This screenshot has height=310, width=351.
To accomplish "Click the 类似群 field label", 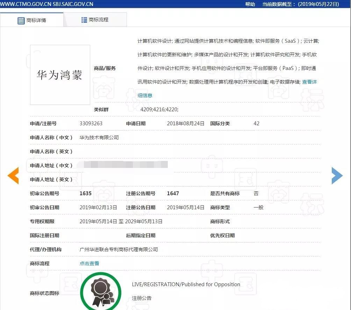I will pyautogui.click(x=101, y=110).
